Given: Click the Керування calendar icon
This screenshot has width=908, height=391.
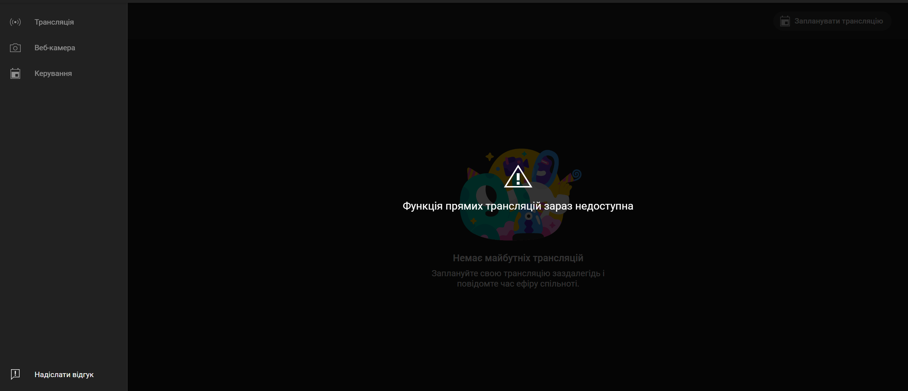Looking at the screenshot, I should pyautogui.click(x=15, y=73).
